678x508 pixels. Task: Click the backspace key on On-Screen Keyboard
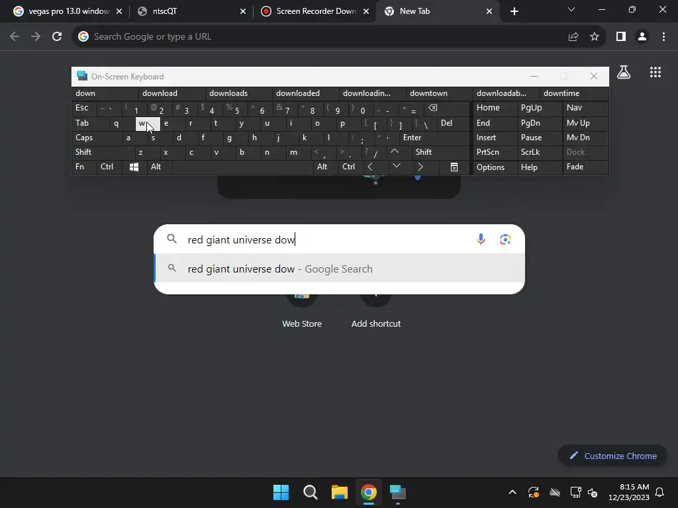pyautogui.click(x=432, y=108)
